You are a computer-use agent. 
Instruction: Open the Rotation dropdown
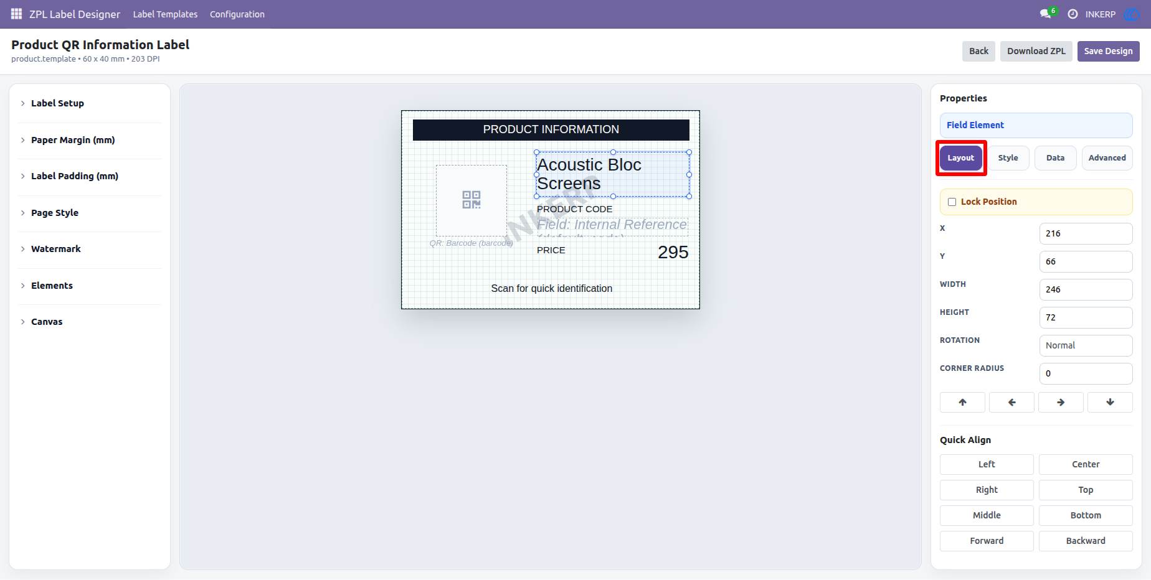click(1086, 345)
